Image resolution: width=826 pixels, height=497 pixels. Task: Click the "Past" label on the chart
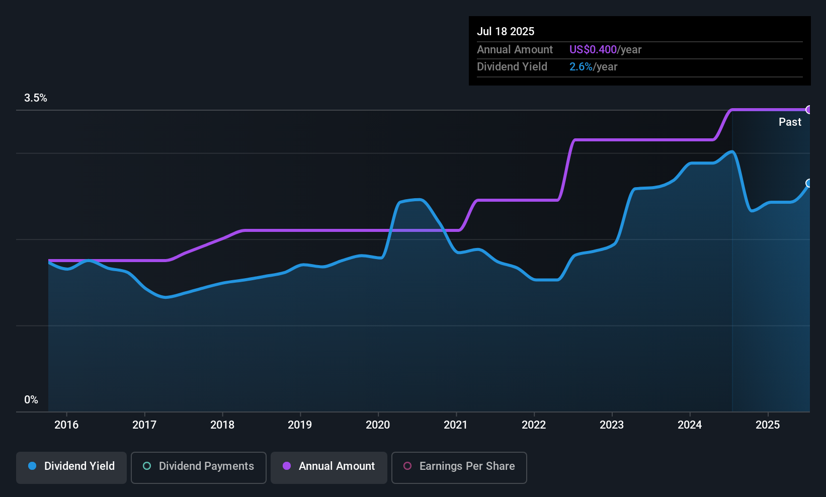point(790,122)
